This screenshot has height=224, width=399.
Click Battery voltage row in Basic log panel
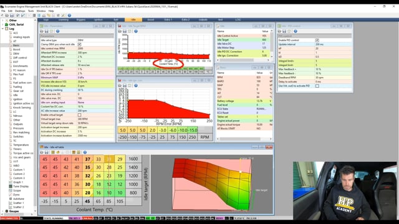[244, 101]
